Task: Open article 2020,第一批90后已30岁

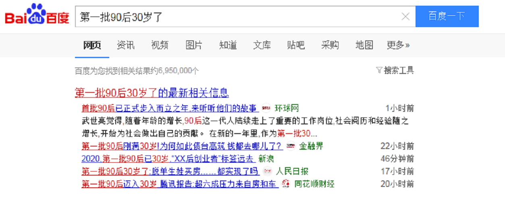Action: point(168,159)
